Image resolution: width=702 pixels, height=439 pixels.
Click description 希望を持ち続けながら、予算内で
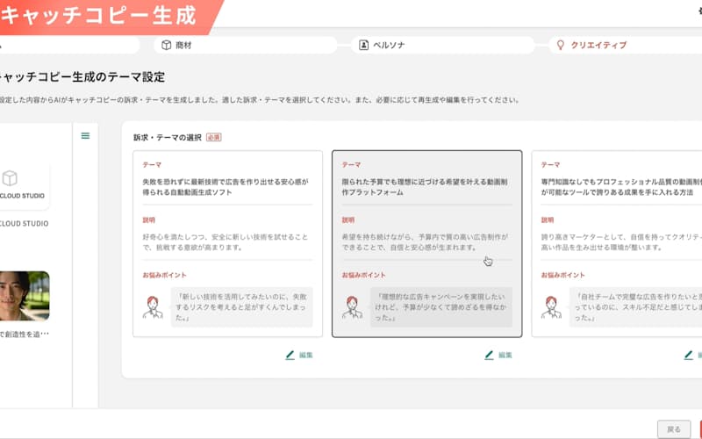pos(425,242)
